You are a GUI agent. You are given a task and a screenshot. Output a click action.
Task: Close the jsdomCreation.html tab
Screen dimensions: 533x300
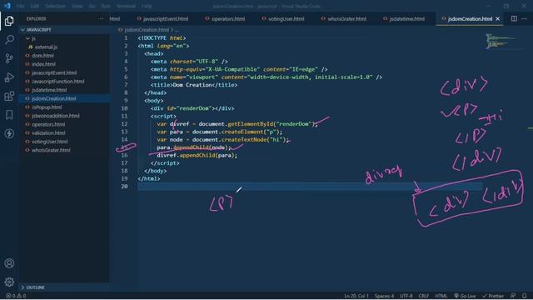click(498, 18)
